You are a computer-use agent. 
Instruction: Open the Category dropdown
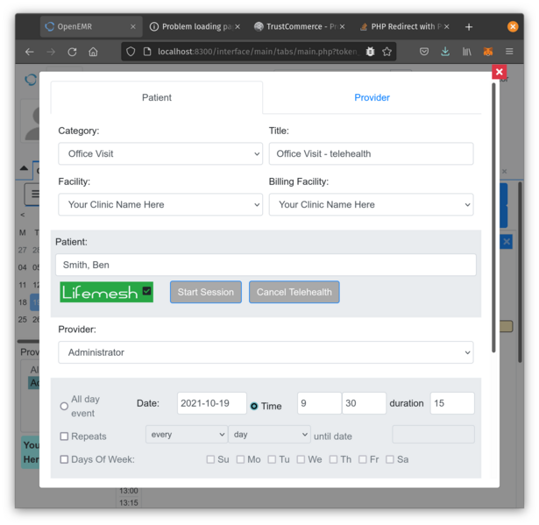pos(160,153)
